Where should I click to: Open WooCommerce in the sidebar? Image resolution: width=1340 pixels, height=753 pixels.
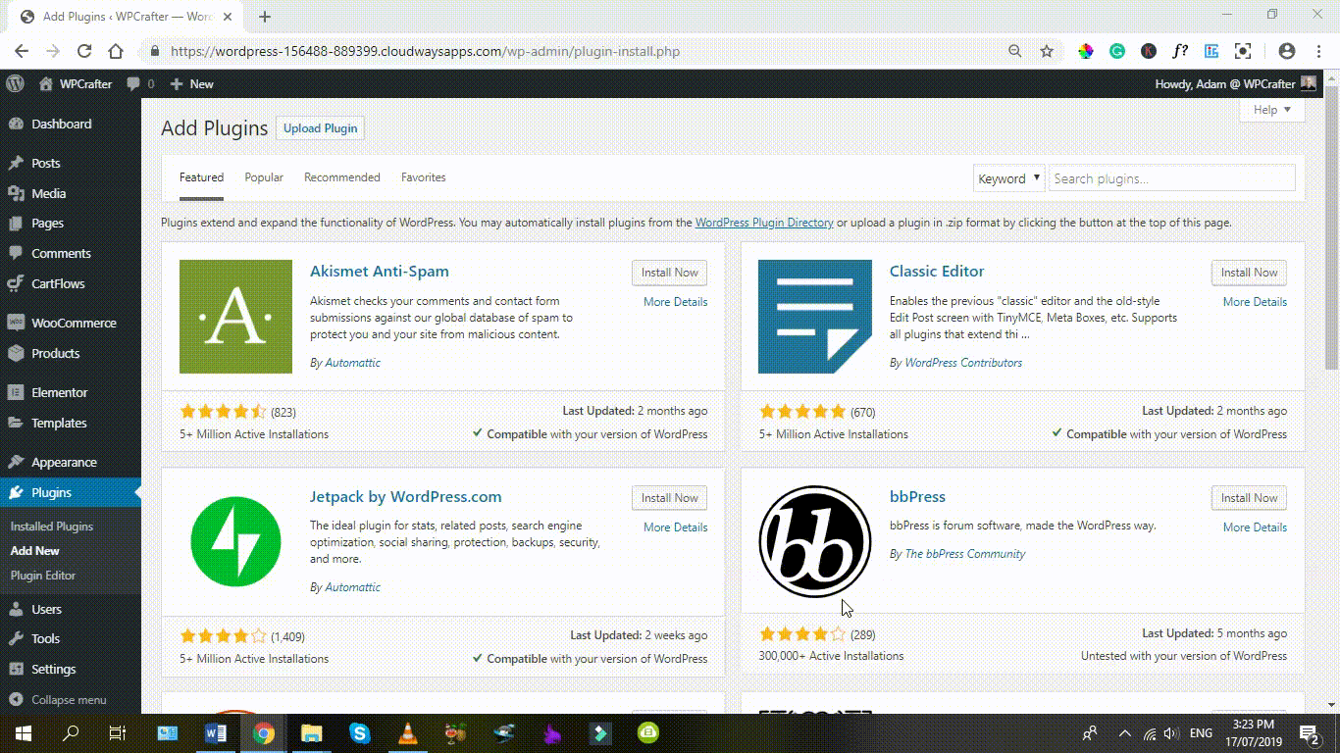(71, 324)
